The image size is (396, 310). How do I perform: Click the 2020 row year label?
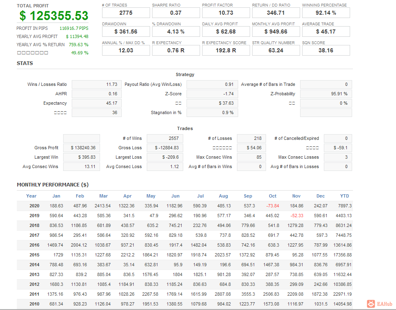point(34,206)
